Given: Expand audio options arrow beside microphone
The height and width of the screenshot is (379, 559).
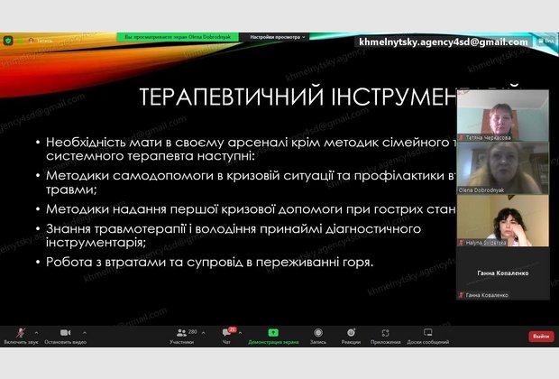Looking at the screenshot, I should [36, 333].
